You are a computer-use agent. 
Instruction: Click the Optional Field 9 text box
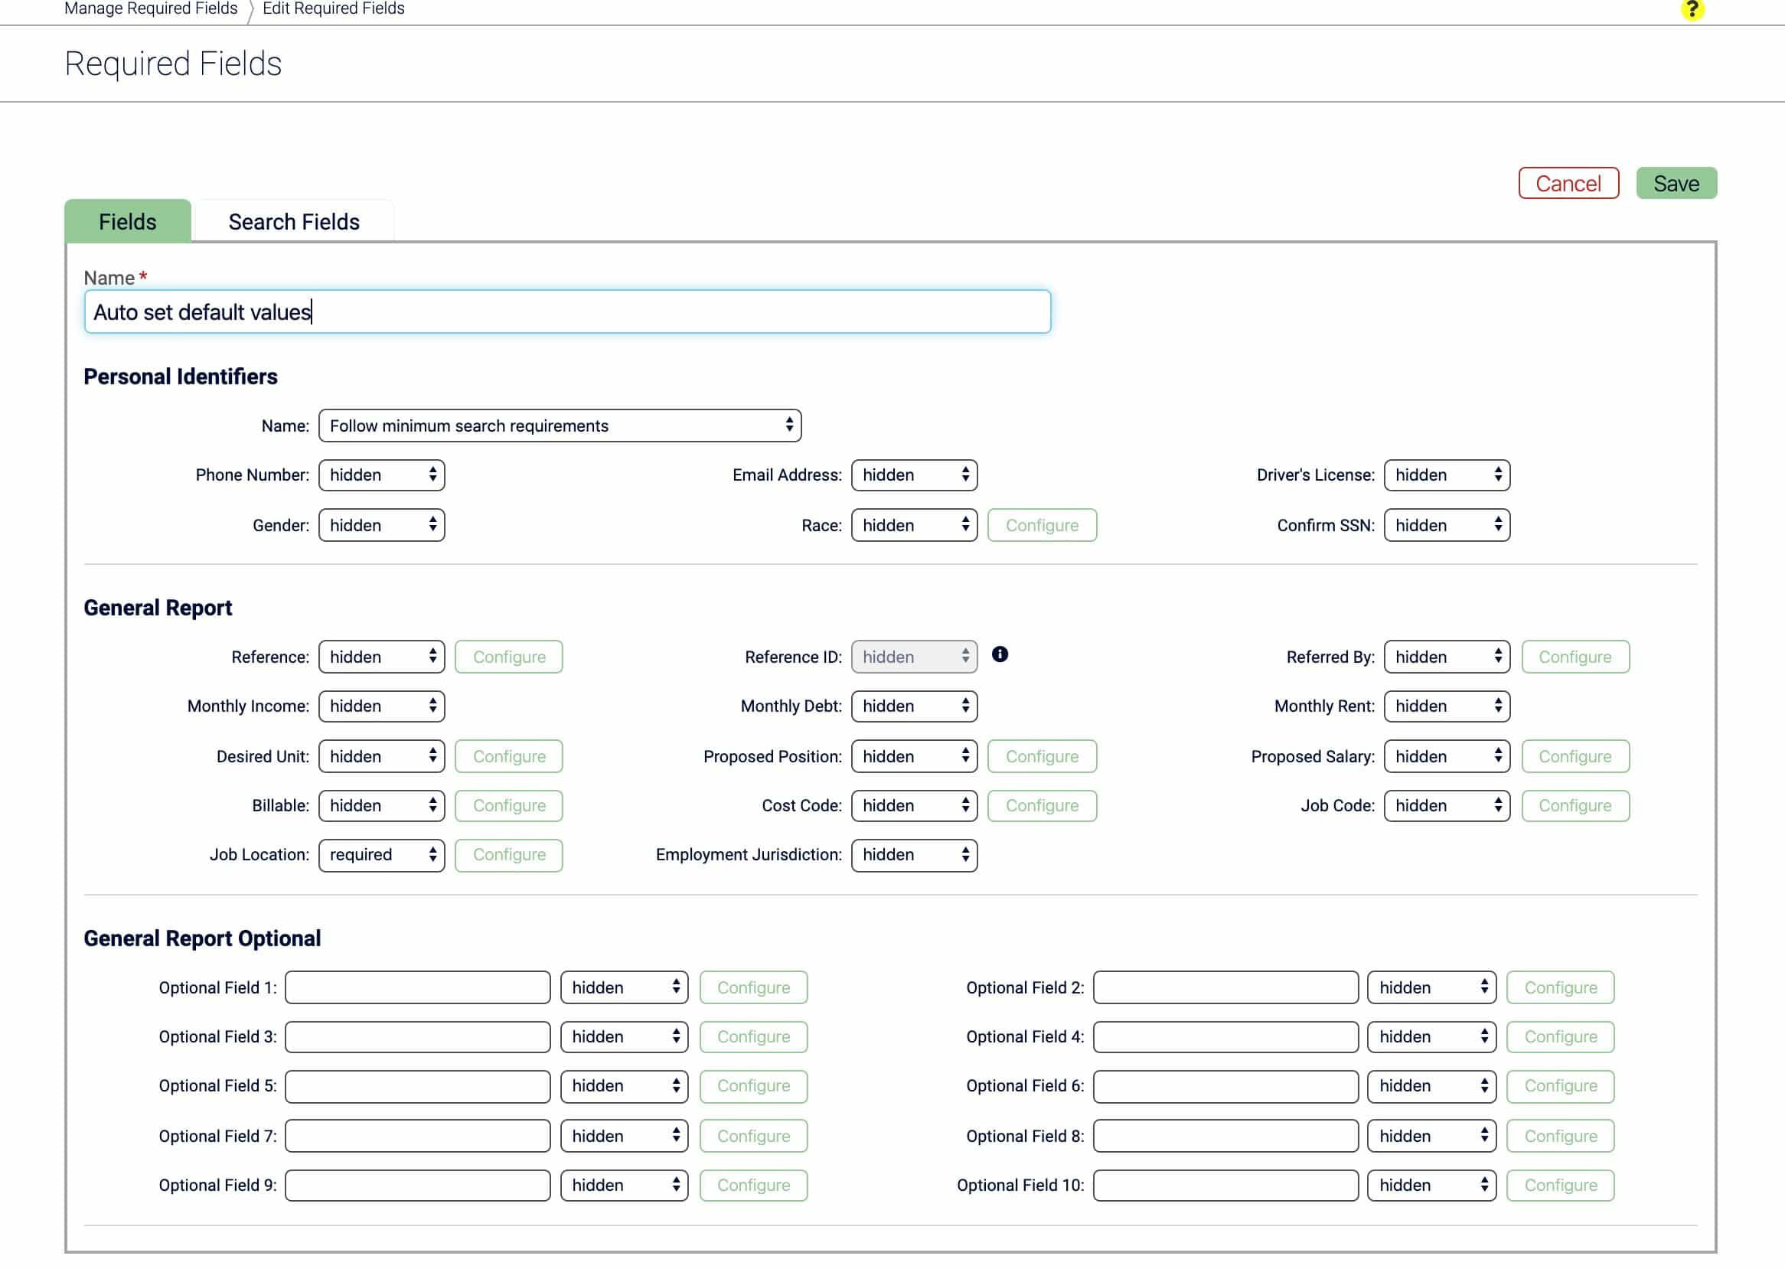(417, 1185)
